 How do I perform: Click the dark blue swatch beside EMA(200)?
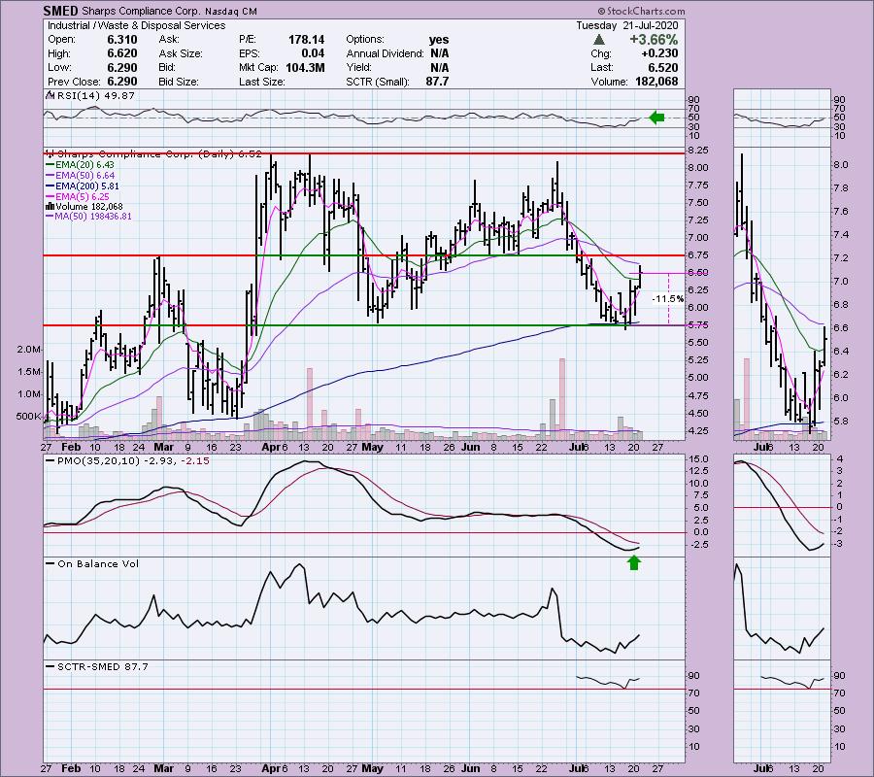point(50,186)
